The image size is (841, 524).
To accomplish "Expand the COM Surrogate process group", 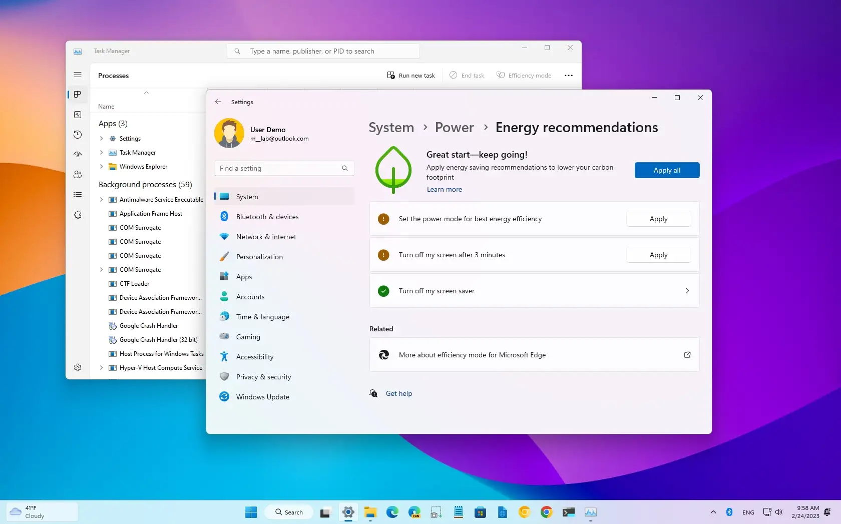I will (x=101, y=269).
